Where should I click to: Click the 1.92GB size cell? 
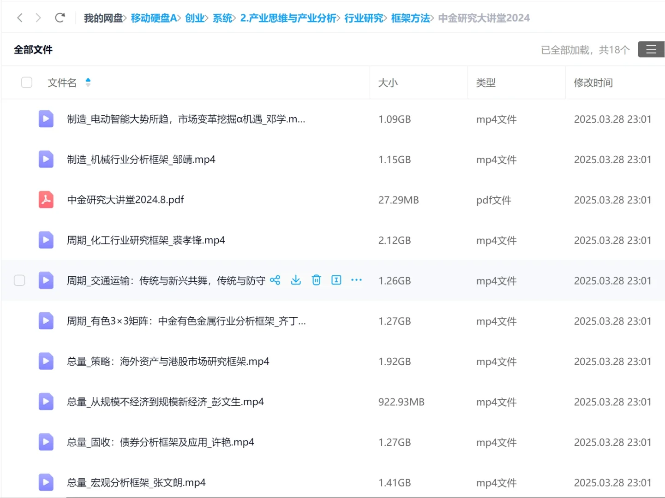(395, 361)
